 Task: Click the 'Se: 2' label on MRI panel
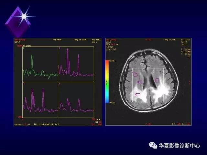184,42
